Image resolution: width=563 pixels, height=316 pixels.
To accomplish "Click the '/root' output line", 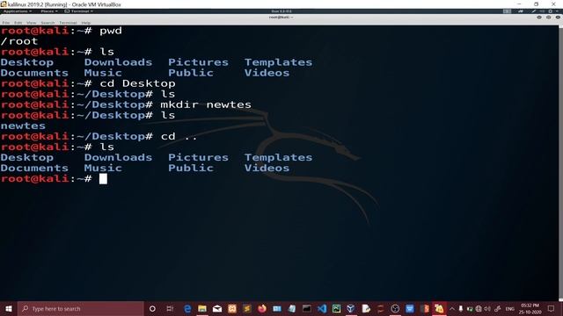I will 19,41.
